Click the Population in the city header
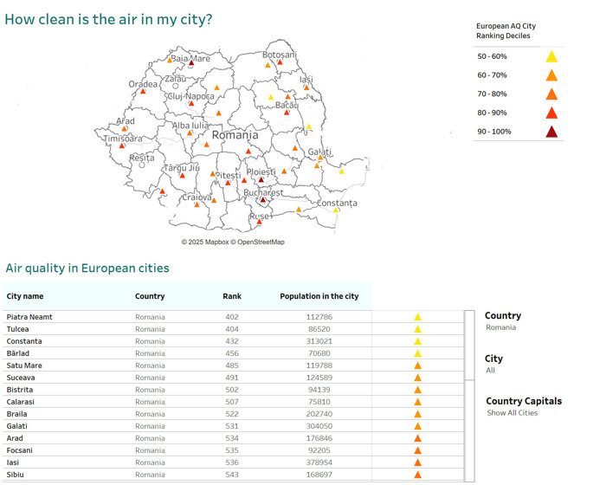The height and width of the screenshot is (485, 606). [x=319, y=296]
